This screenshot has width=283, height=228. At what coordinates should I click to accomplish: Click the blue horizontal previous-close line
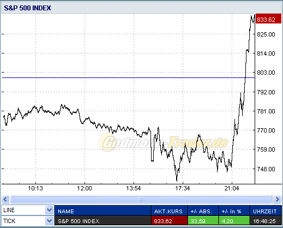[x=128, y=77]
